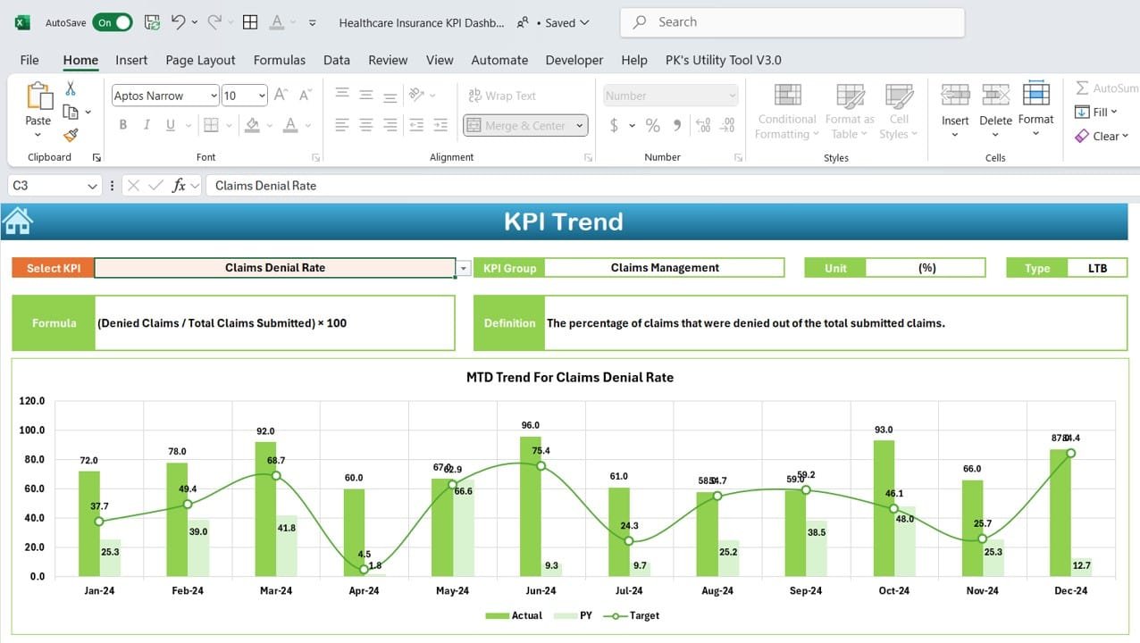Click the Home icon on the KPI Trend banner
Image resolution: width=1140 pixels, height=643 pixels.
pos(18,220)
